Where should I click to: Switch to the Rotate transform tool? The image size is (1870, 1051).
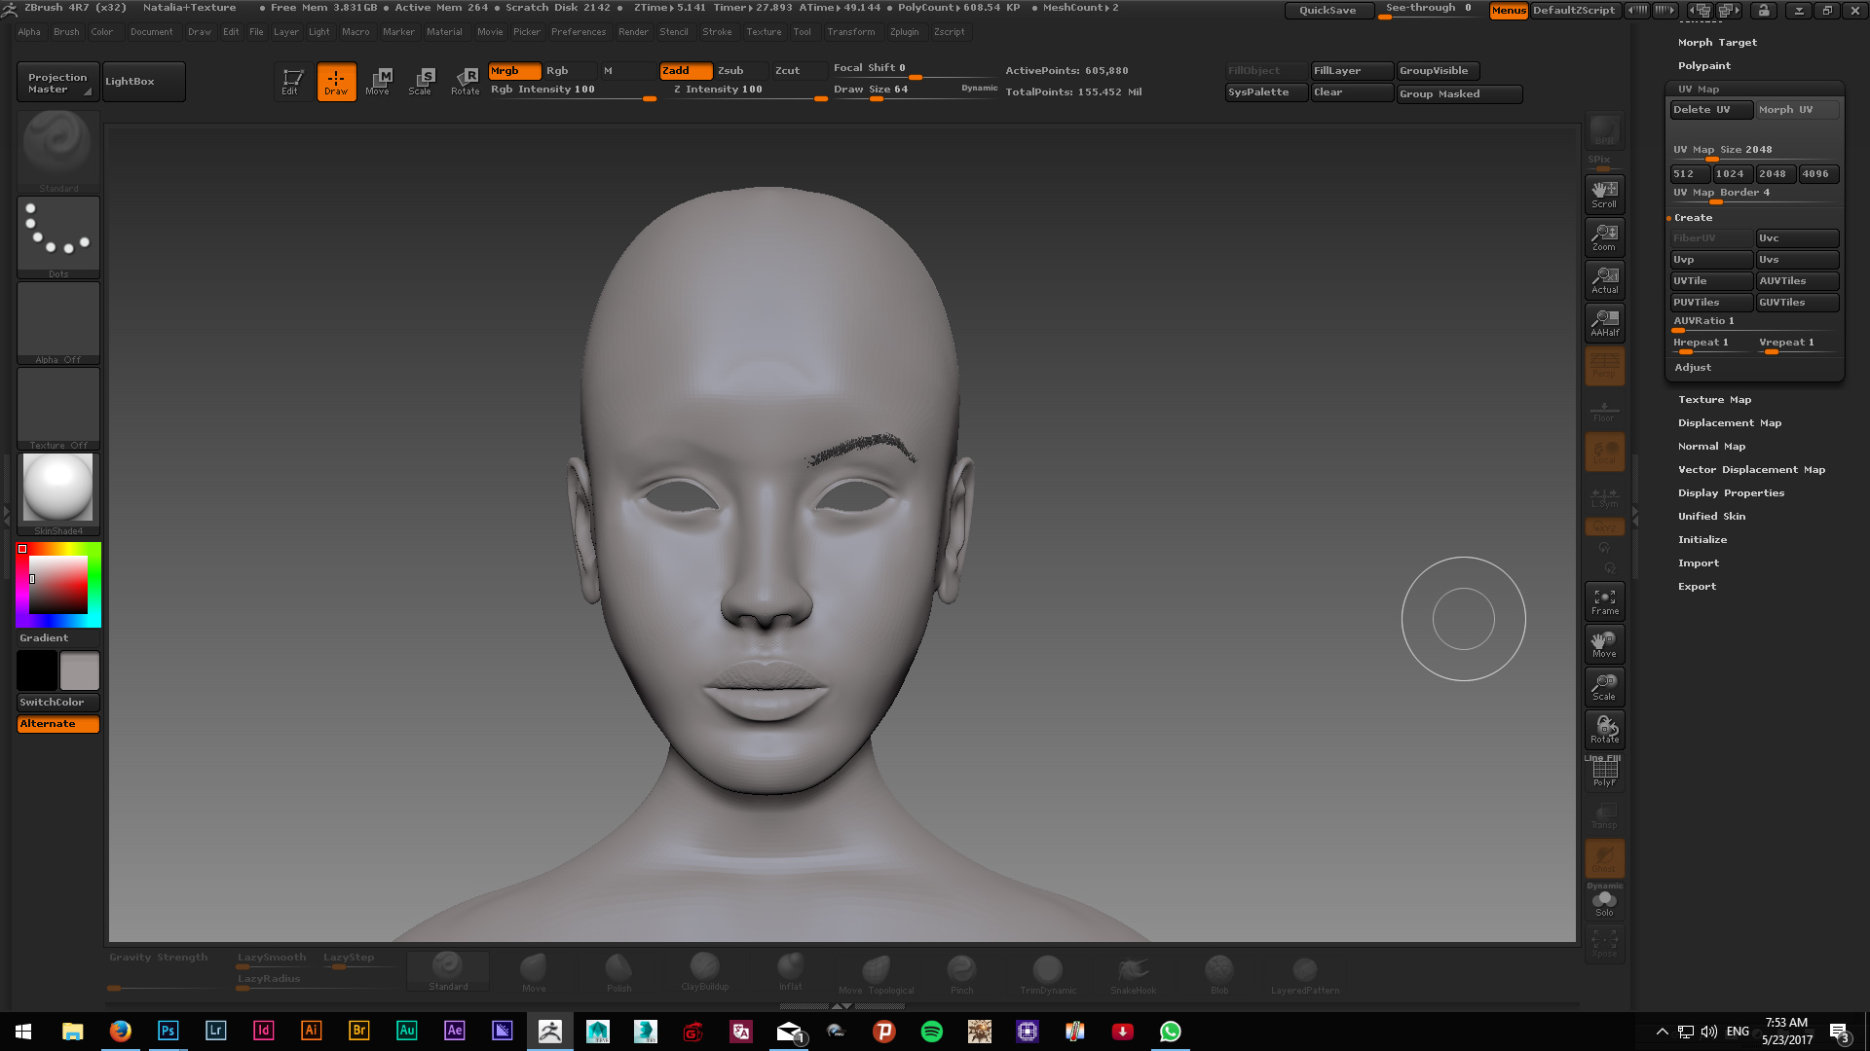click(466, 82)
